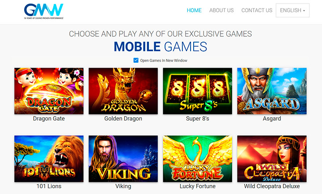This screenshot has height=194, width=322.
Task: Click the Open Games In New Window label
Action: click(164, 60)
